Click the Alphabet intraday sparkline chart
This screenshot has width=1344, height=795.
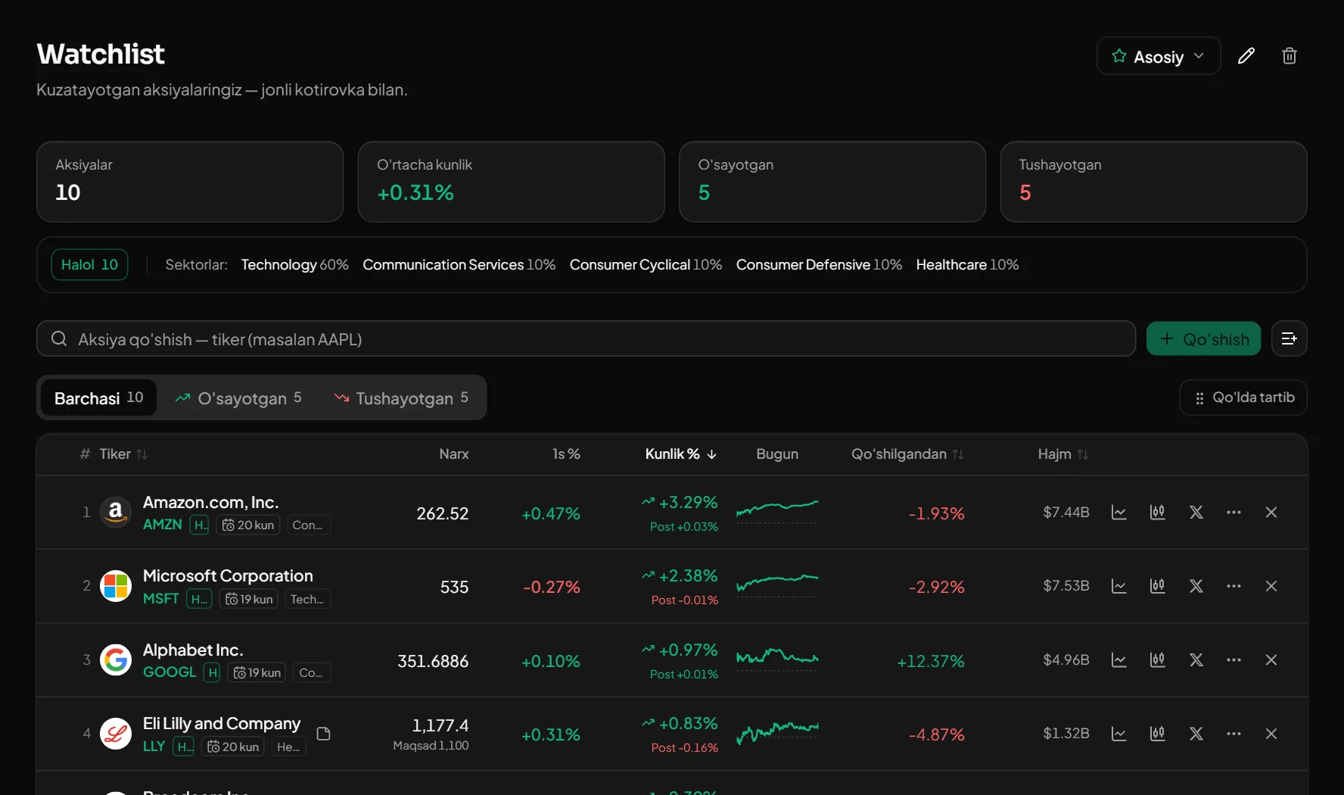[x=777, y=659]
